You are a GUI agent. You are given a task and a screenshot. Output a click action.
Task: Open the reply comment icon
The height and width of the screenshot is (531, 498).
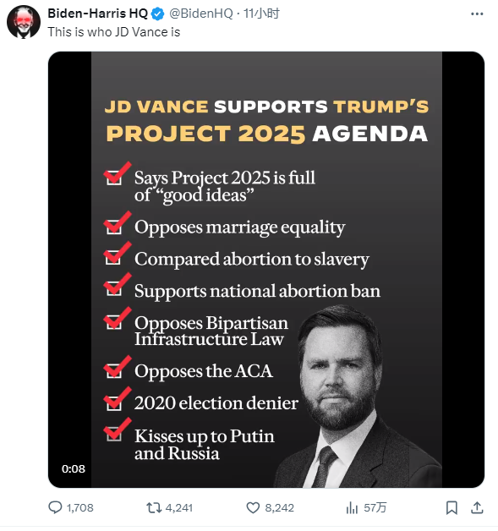click(x=55, y=507)
